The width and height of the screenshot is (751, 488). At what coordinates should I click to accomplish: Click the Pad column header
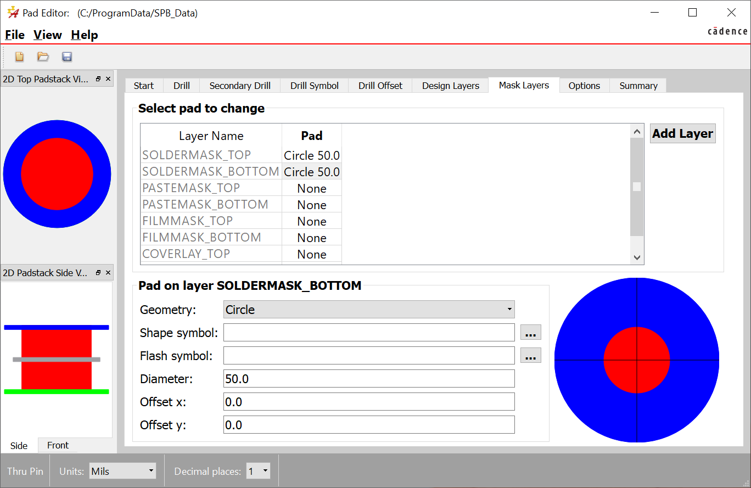(312, 136)
